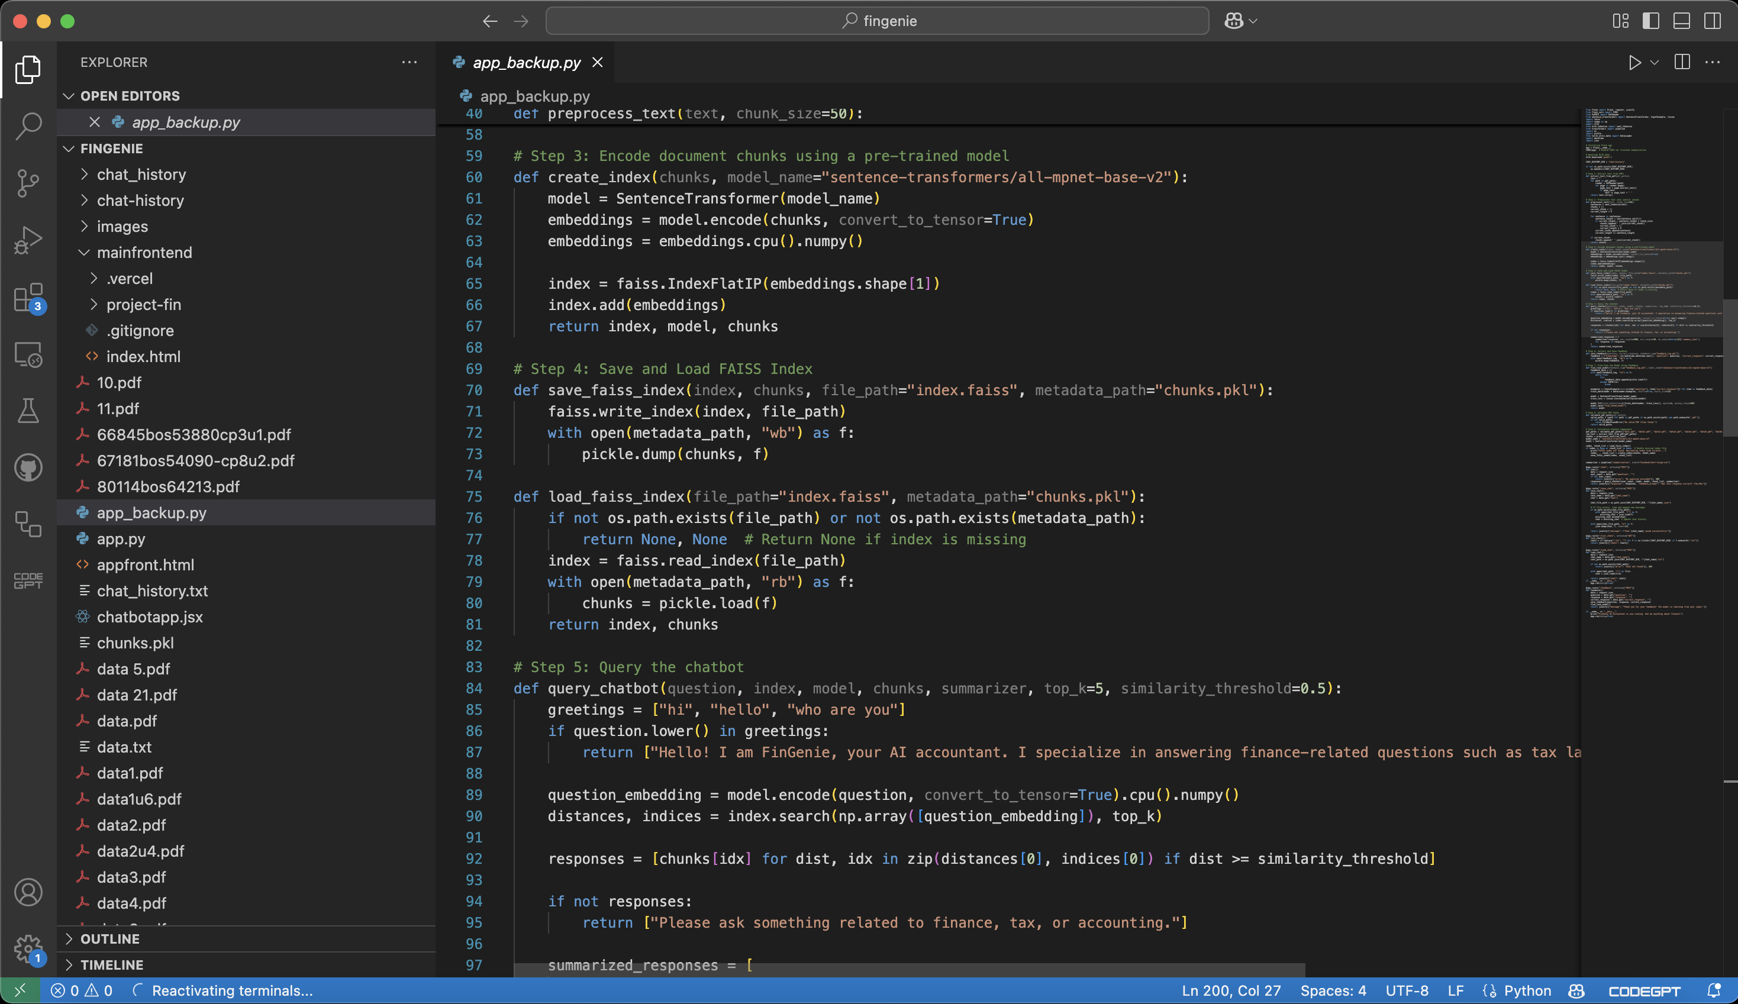
Task: Open the Search view in activity bar
Action: pyautogui.click(x=28, y=125)
